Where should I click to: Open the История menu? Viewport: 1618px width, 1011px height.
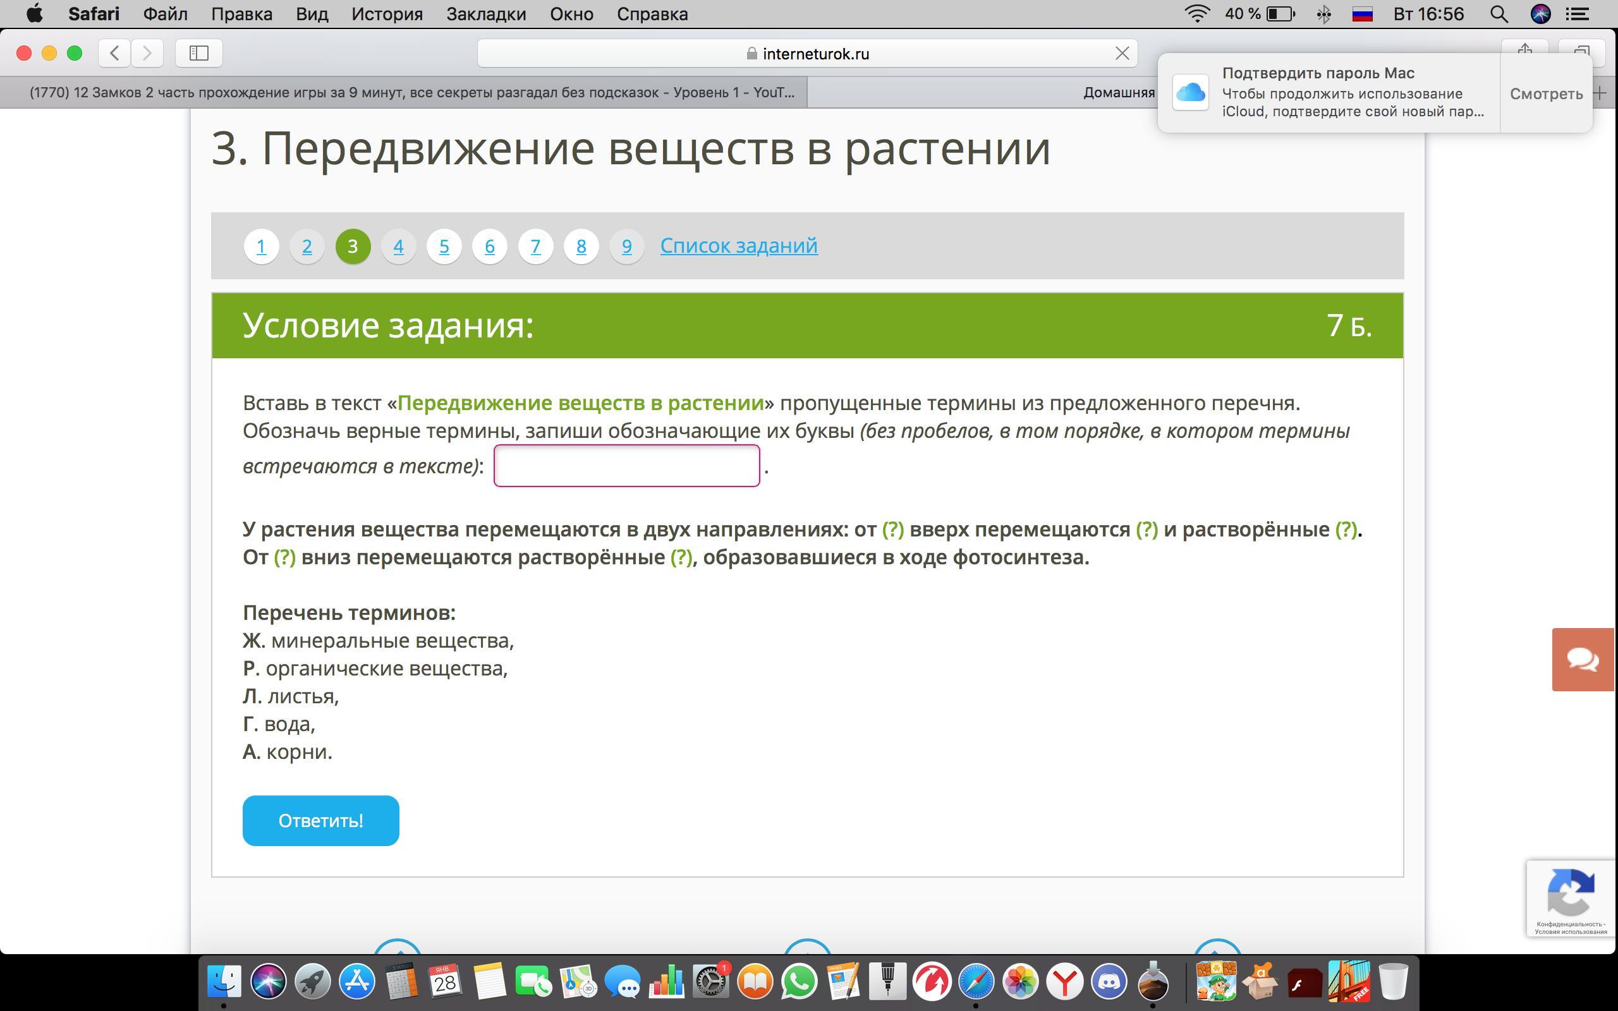(386, 14)
